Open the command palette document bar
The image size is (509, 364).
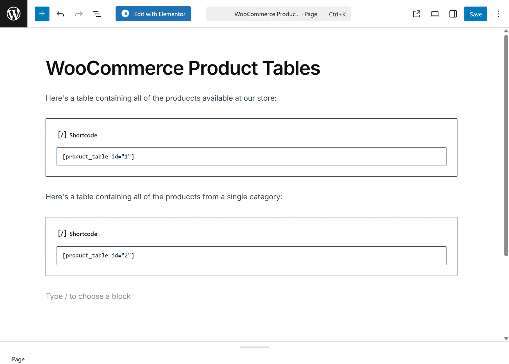click(x=279, y=14)
